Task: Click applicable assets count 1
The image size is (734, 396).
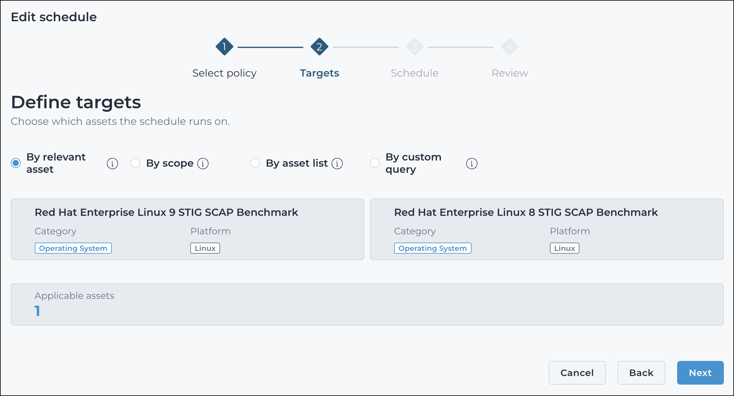Action: [37, 311]
